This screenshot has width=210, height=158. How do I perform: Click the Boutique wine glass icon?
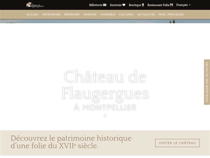coord(143,5)
